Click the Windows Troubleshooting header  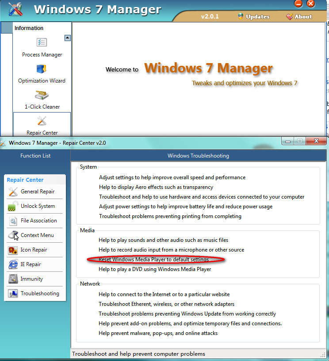pyautogui.click(x=198, y=156)
